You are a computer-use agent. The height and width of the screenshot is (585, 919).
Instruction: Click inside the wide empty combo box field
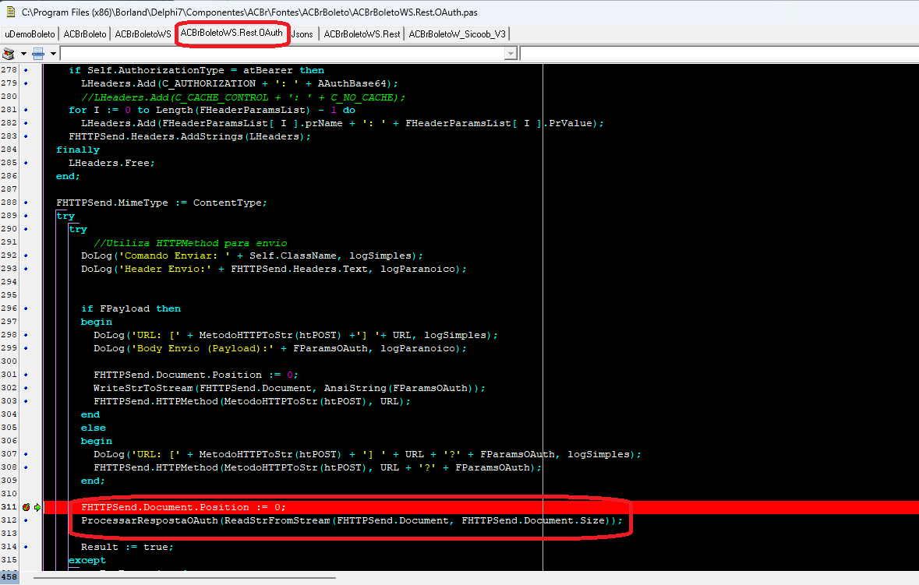[282, 54]
